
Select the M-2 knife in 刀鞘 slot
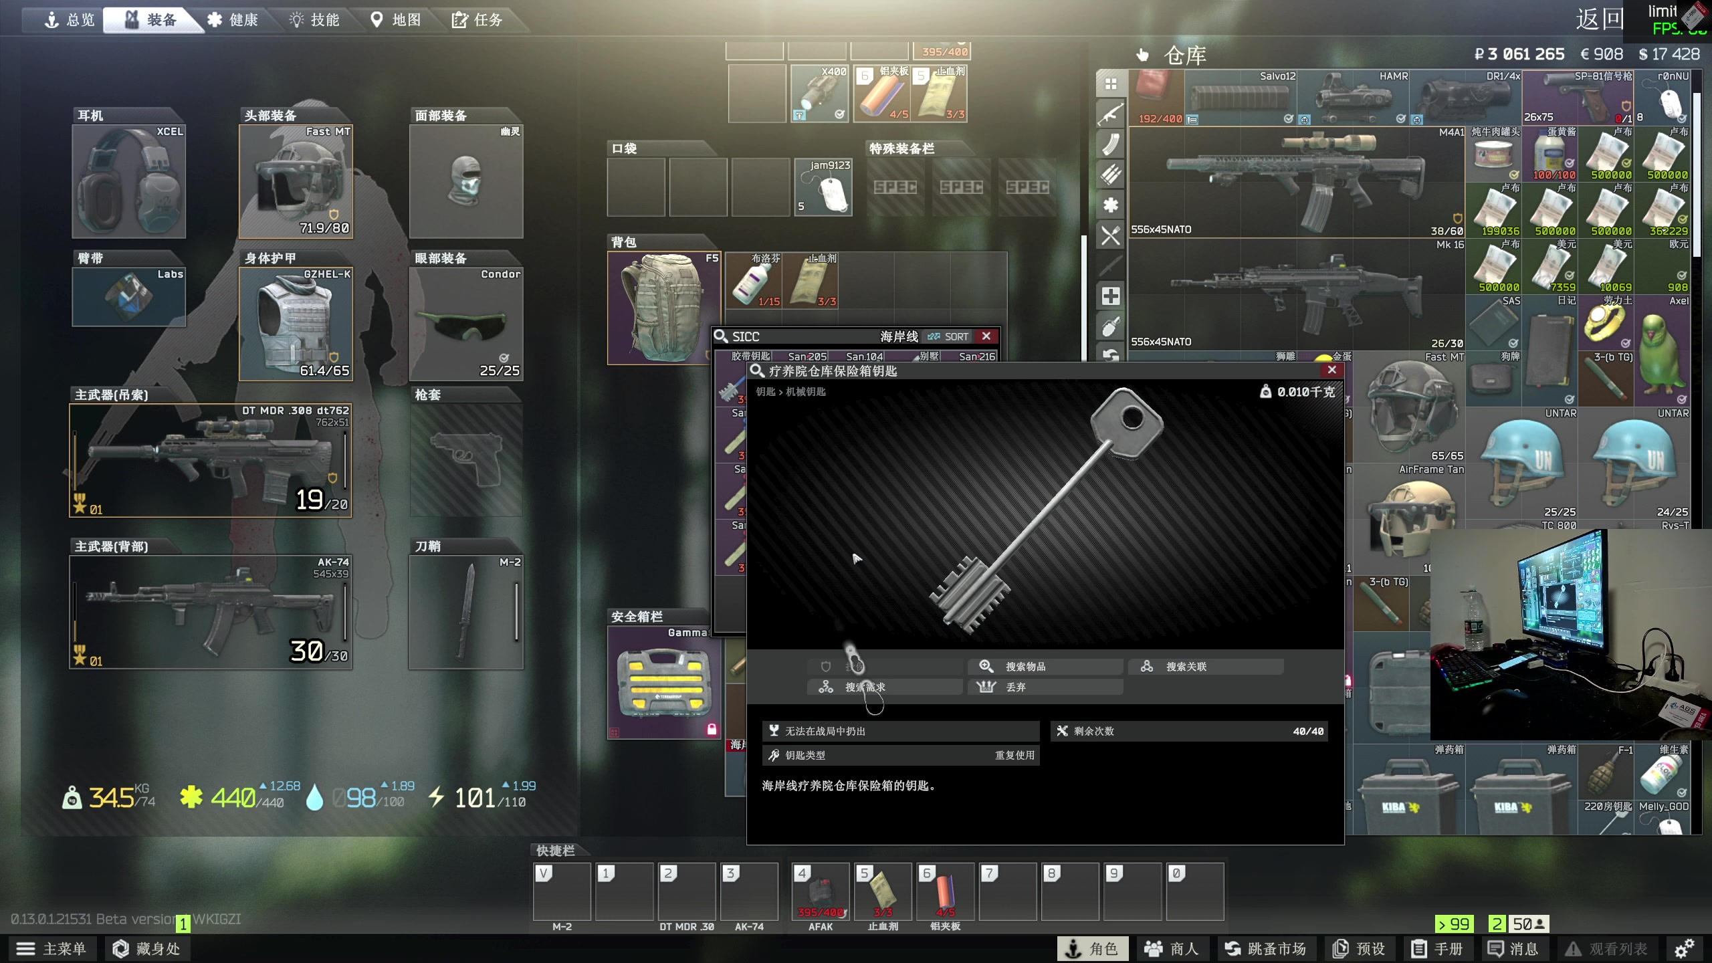coord(466,613)
